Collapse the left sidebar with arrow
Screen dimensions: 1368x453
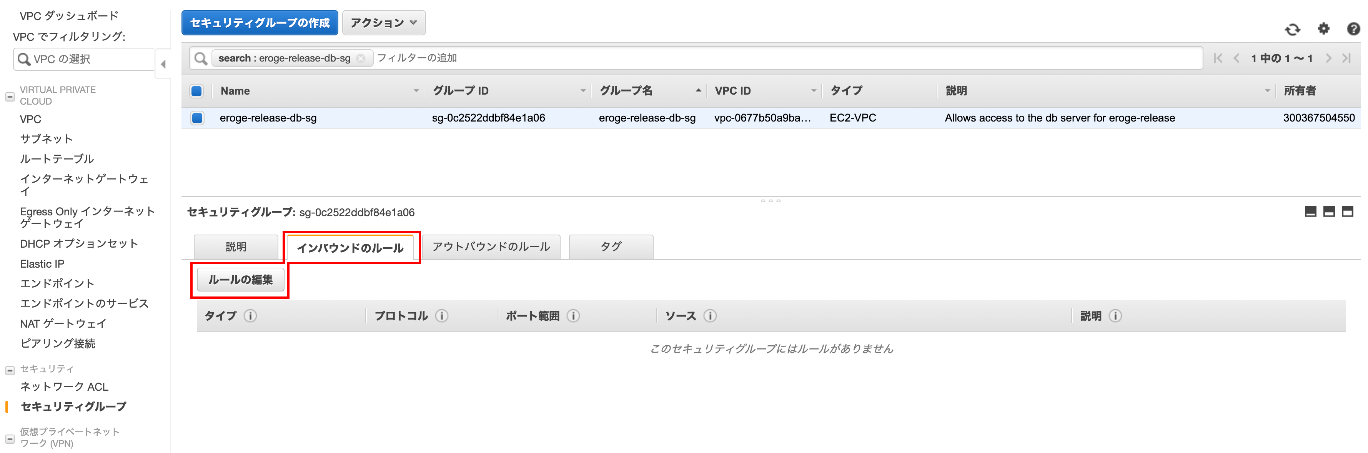coord(163,64)
